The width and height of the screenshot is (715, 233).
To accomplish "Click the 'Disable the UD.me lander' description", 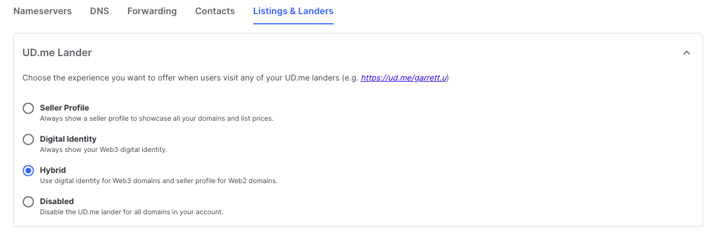I will (131, 212).
